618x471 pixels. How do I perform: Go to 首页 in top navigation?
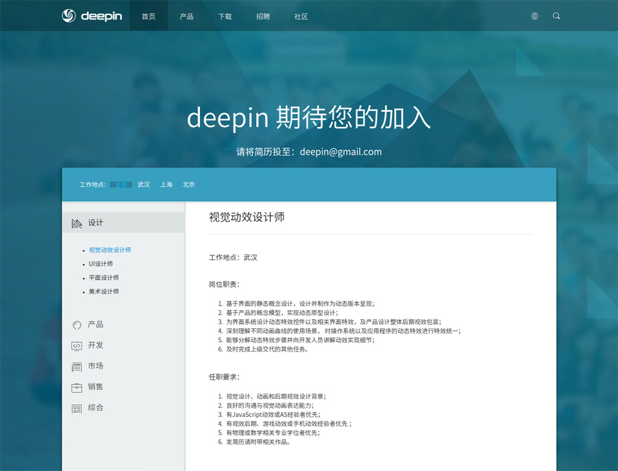148,16
